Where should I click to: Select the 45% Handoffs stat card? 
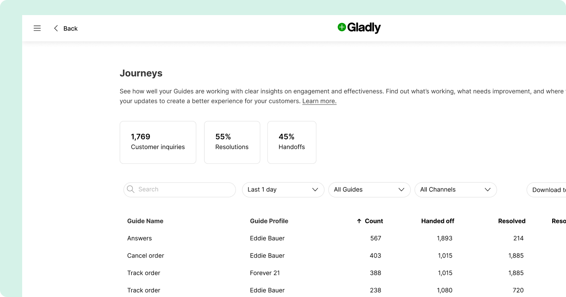coord(291,142)
